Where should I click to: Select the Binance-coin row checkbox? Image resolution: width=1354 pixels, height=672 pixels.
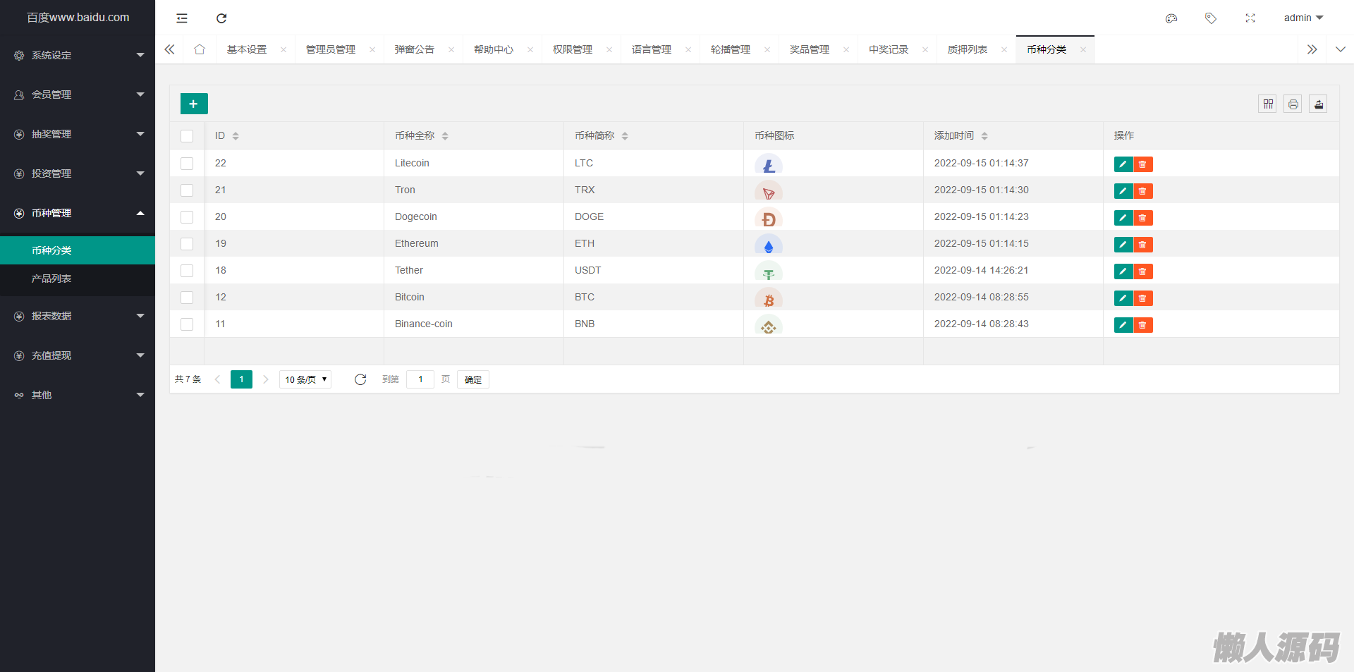pyautogui.click(x=187, y=324)
